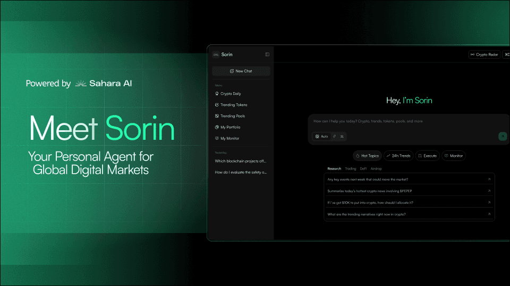Open Crypto Daily from the menu
Viewport: 510px width, 286px height.
[231, 94]
